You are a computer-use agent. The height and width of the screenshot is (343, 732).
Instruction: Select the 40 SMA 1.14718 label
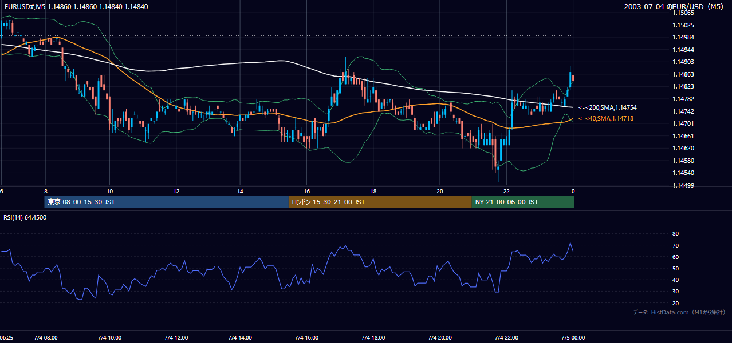[606, 118]
